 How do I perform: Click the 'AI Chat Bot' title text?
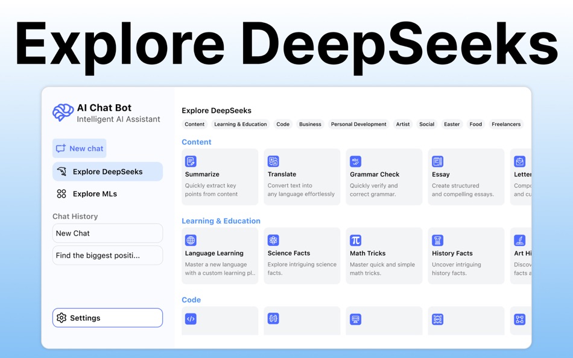(x=104, y=108)
